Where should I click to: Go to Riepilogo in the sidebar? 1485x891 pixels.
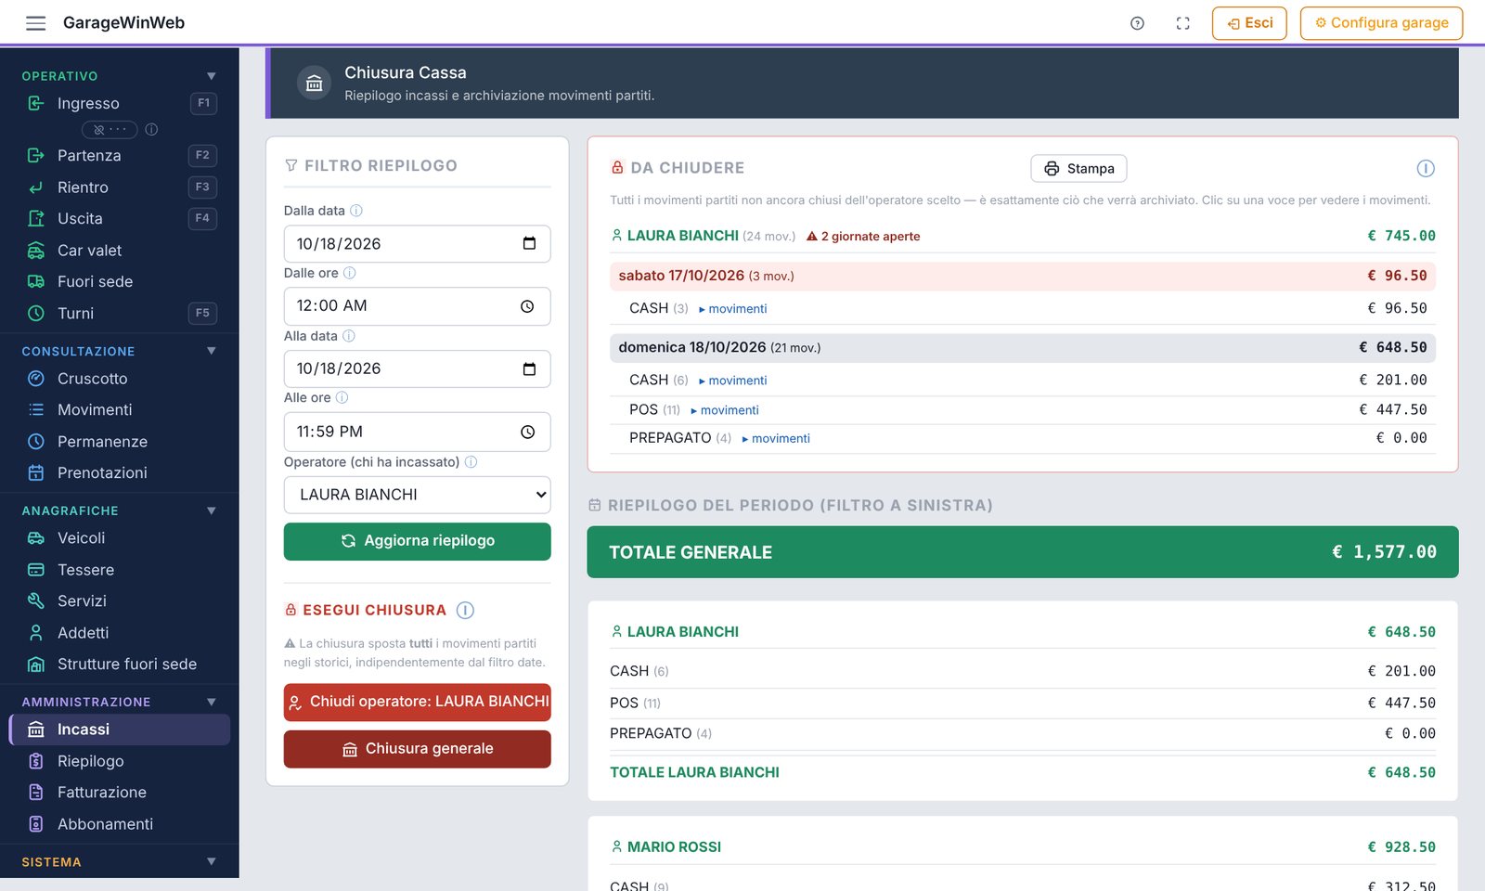(120, 761)
